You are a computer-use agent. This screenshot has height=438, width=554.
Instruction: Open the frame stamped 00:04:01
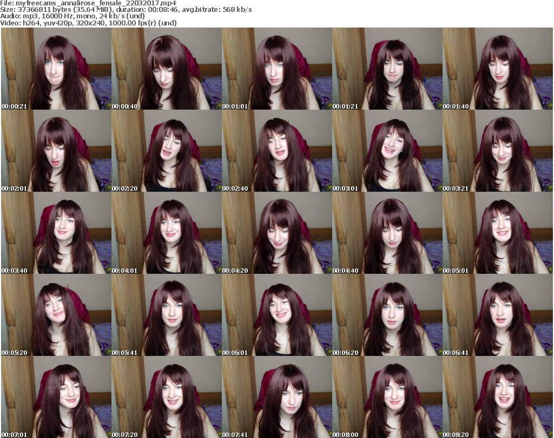coord(167,233)
